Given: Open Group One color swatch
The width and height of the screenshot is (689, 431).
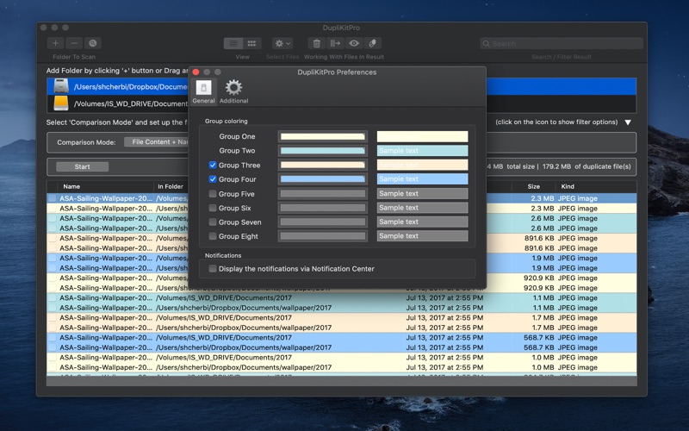Looking at the screenshot, I should tap(322, 136).
